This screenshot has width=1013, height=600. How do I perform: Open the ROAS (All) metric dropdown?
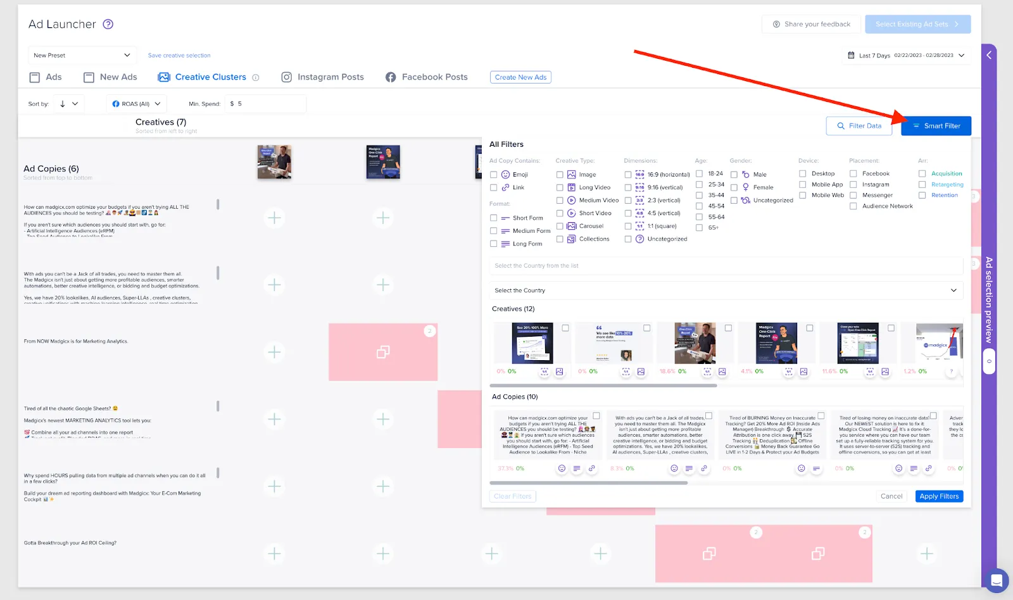(137, 104)
